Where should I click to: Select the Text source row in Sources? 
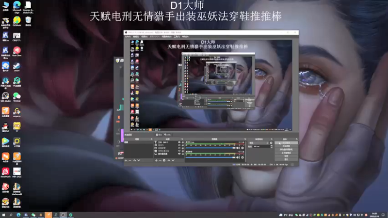[169, 142]
